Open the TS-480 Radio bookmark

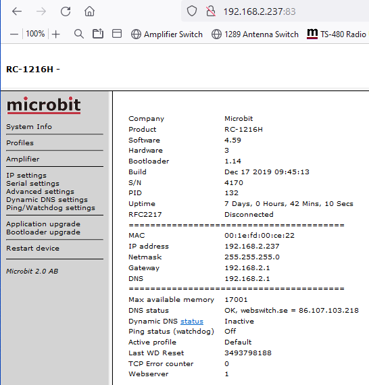point(337,34)
